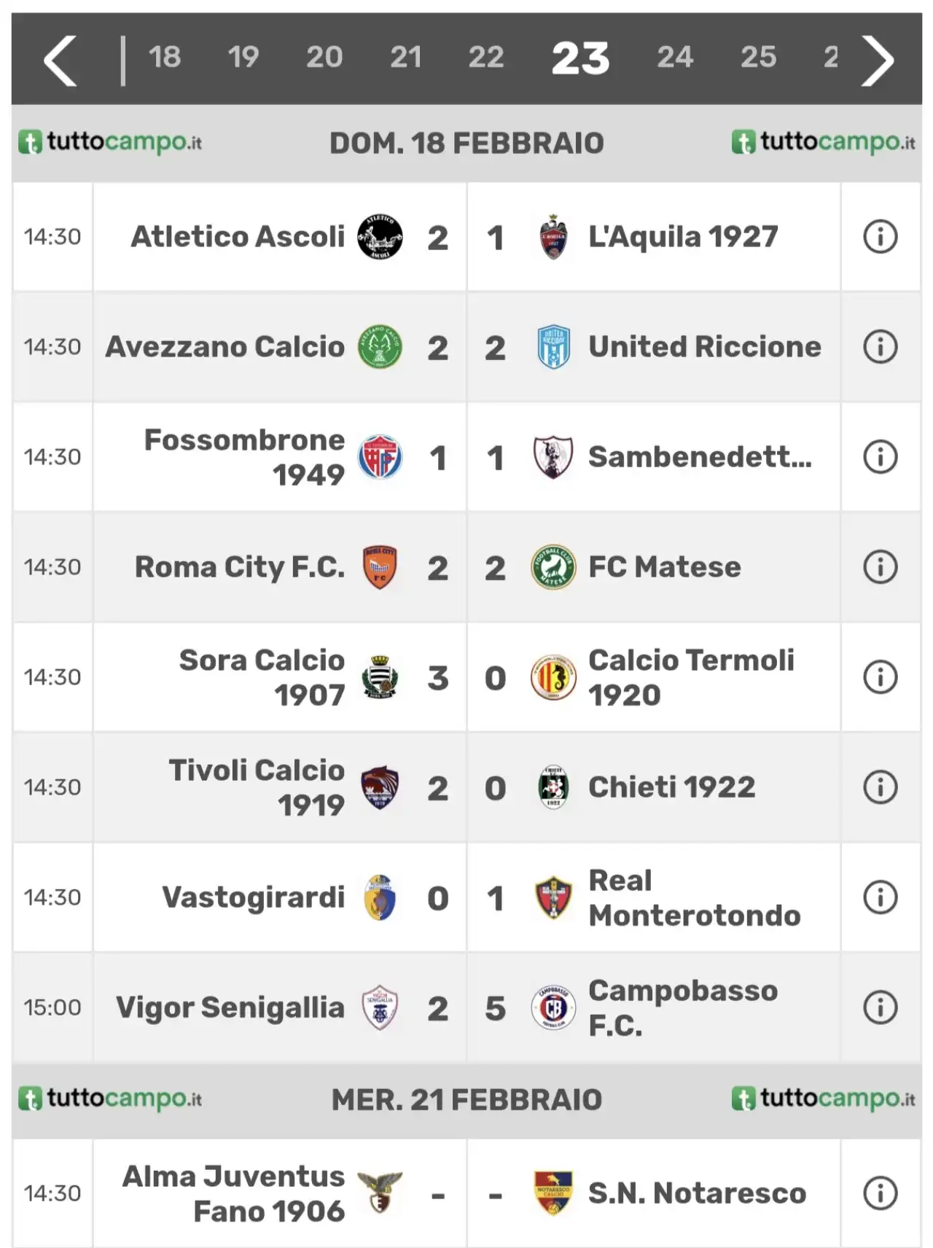Open the Vastogirardi vs Real Monterotondo score
The height and width of the screenshot is (1248, 933).
[x=466, y=898]
